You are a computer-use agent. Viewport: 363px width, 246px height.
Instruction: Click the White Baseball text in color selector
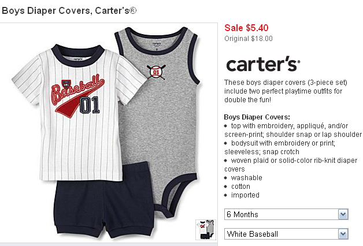(x=253, y=234)
